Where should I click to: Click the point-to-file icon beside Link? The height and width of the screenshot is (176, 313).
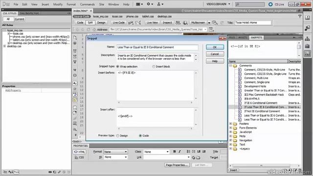tap(193, 157)
